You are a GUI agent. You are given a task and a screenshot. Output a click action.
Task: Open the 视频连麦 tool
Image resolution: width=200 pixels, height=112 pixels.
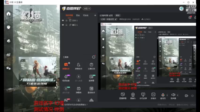tap(66, 78)
